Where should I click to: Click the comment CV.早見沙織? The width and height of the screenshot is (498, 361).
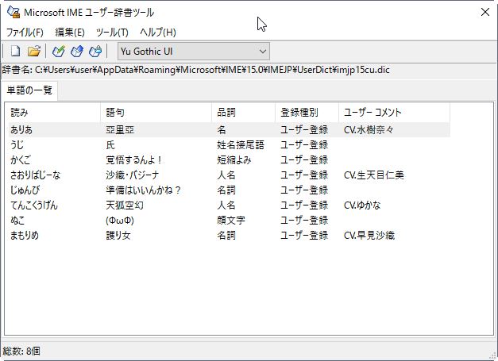pyautogui.click(x=369, y=236)
